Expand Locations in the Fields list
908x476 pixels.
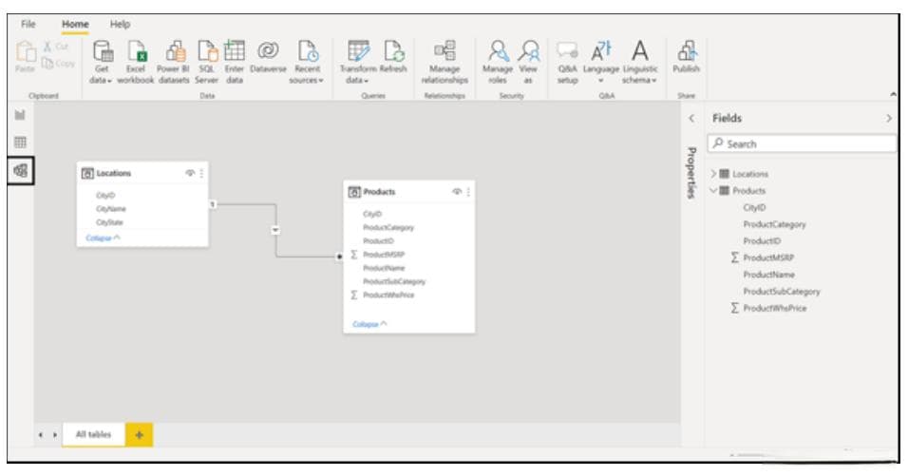(x=714, y=174)
